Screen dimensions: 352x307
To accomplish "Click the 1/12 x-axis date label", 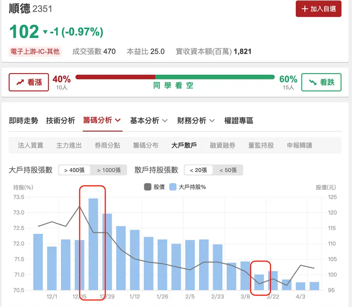I will coord(135,297).
